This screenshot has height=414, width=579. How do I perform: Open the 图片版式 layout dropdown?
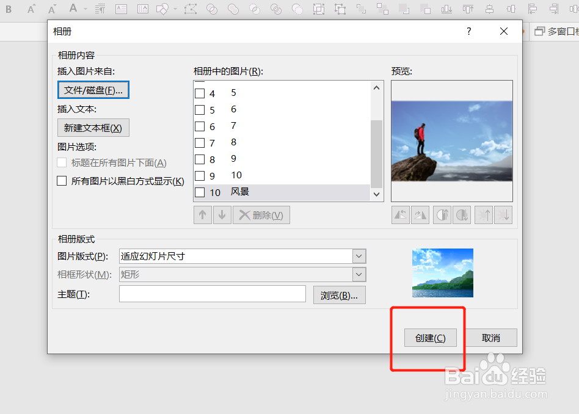pos(359,256)
